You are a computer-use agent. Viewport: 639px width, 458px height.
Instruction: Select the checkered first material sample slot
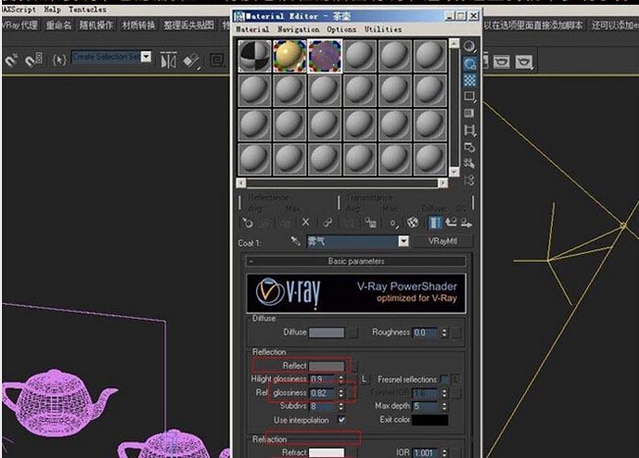(x=254, y=56)
